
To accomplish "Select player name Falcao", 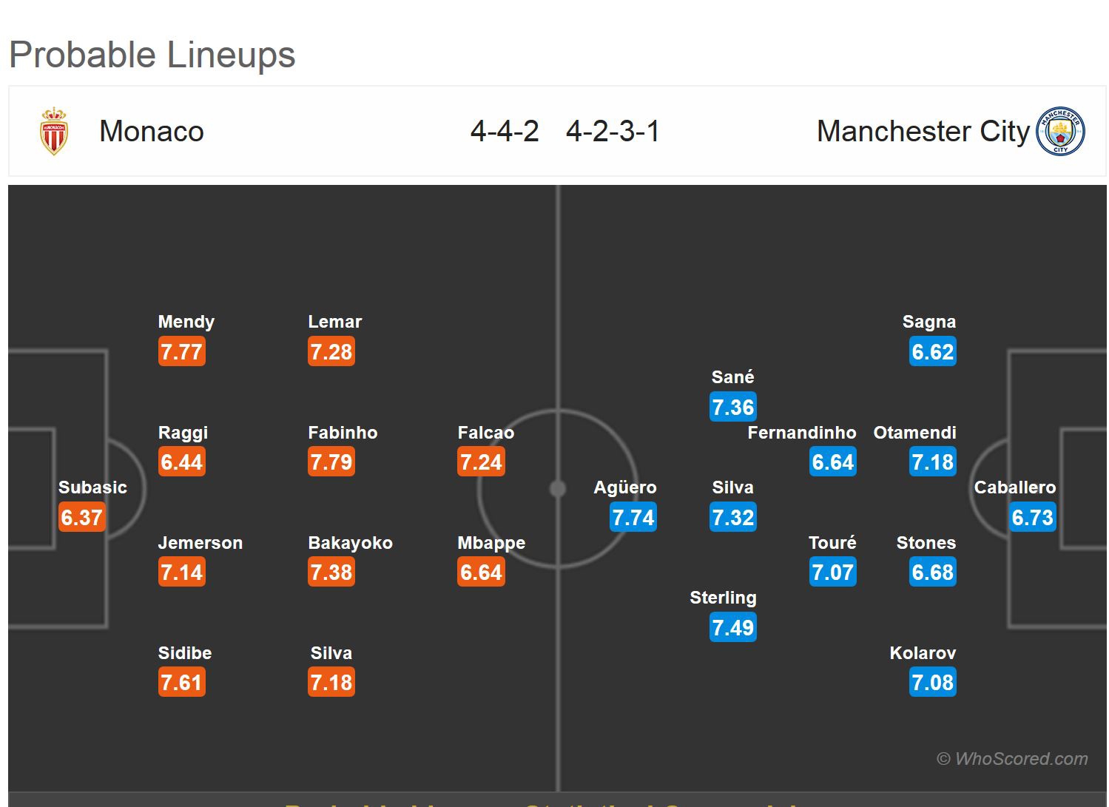I will click(x=485, y=433).
